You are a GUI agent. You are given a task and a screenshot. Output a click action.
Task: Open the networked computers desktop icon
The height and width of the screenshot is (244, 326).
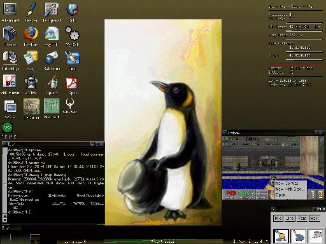point(10,58)
